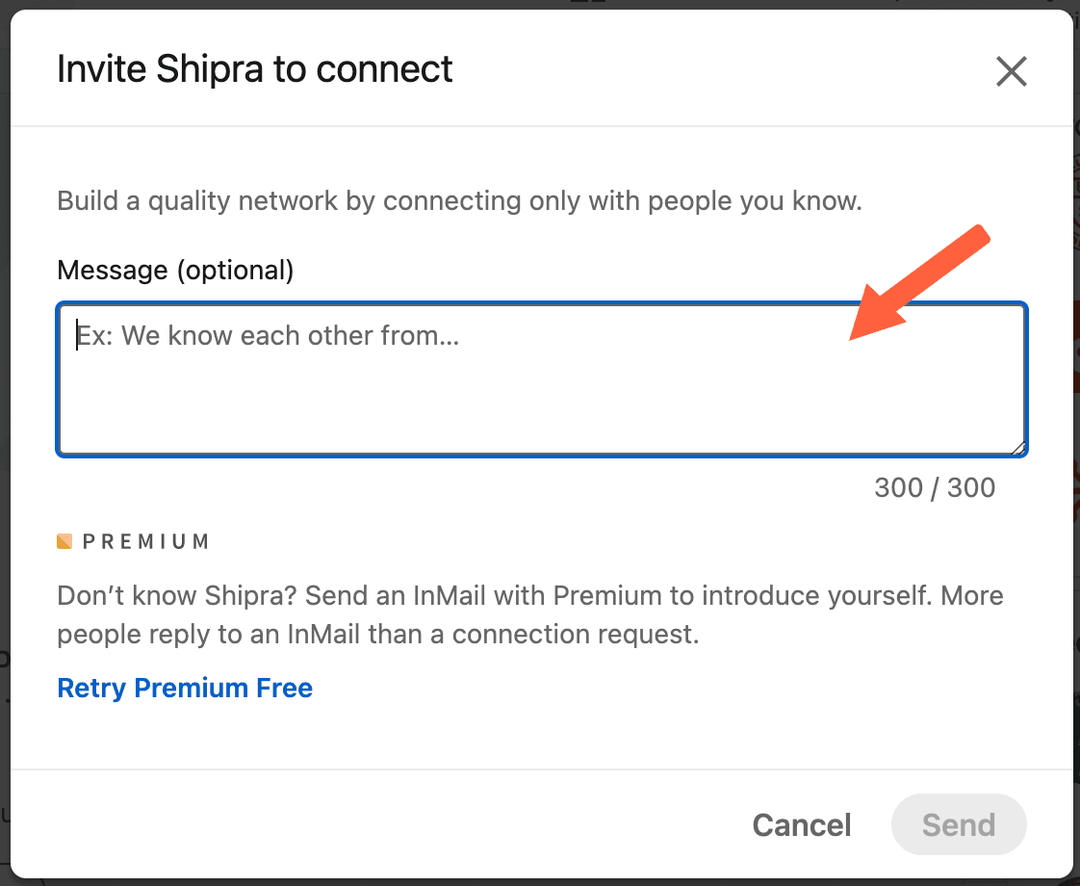Click the X to dismiss the invite dialog

[1012, 71]
